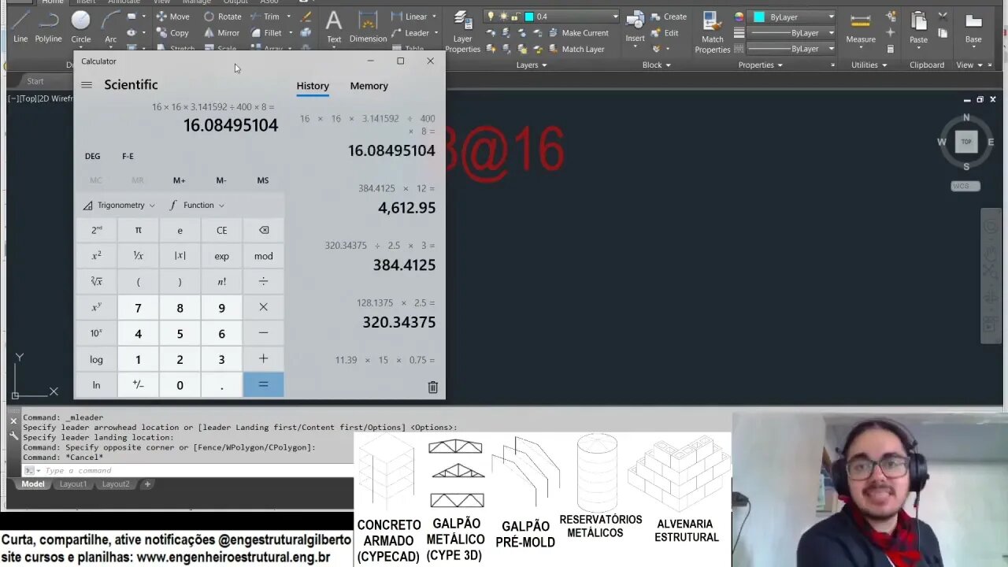Activate the Copy command
The width and height of the screenshot is (1008, 567).
172,33
